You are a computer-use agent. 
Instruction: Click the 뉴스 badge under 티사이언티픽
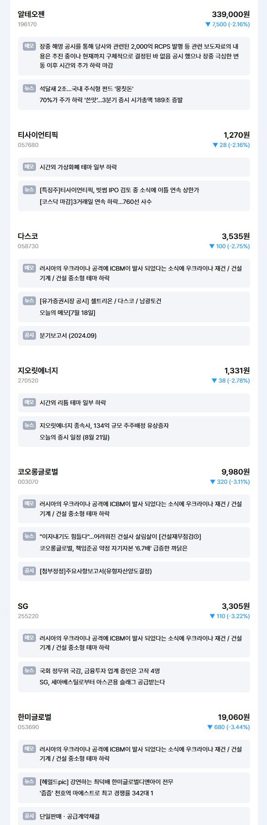tap(29, 189)
